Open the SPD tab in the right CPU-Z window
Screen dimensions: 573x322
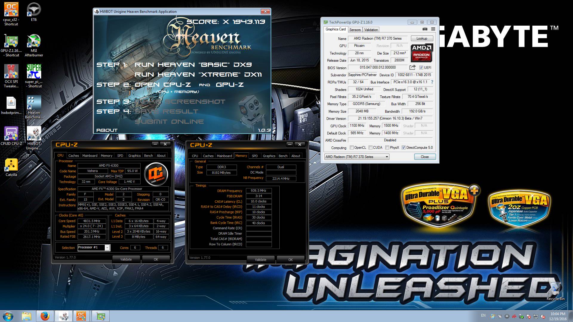pyautogui.click(x=255, y=156)
